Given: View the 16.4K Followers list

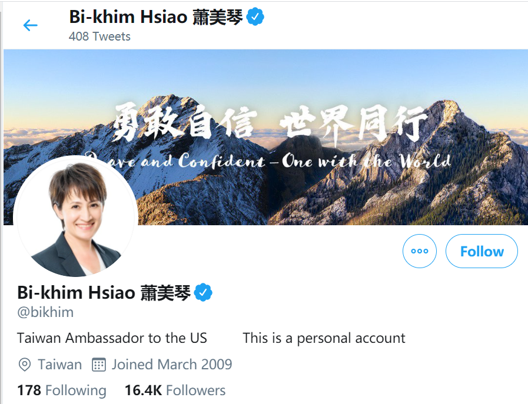Looking at the screenshot, I should pyautogui.click(x=175, y=390).
